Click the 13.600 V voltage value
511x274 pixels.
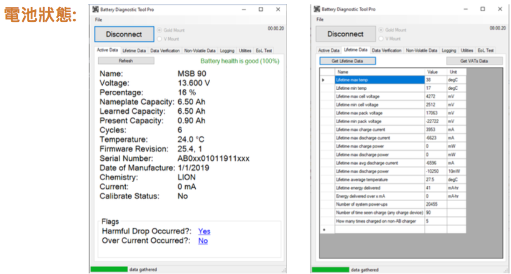194,83
